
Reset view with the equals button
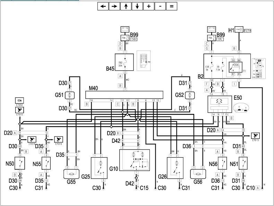[x=172, y=6]
